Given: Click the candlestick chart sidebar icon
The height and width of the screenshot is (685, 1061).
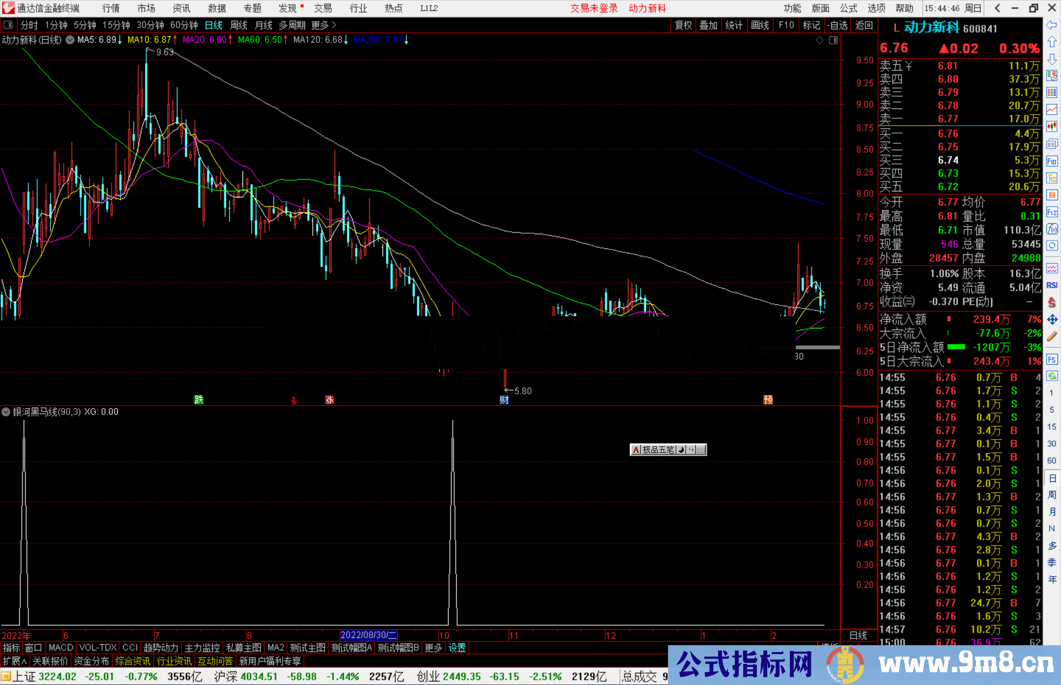Looking at the screenshot, I should [1052, 127].
